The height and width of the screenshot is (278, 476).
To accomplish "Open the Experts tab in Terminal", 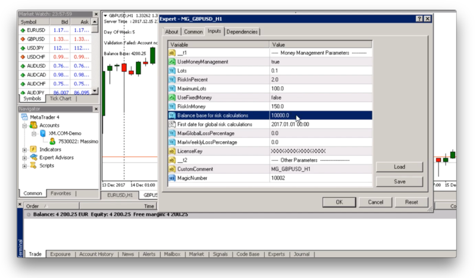I will point(276,254).
